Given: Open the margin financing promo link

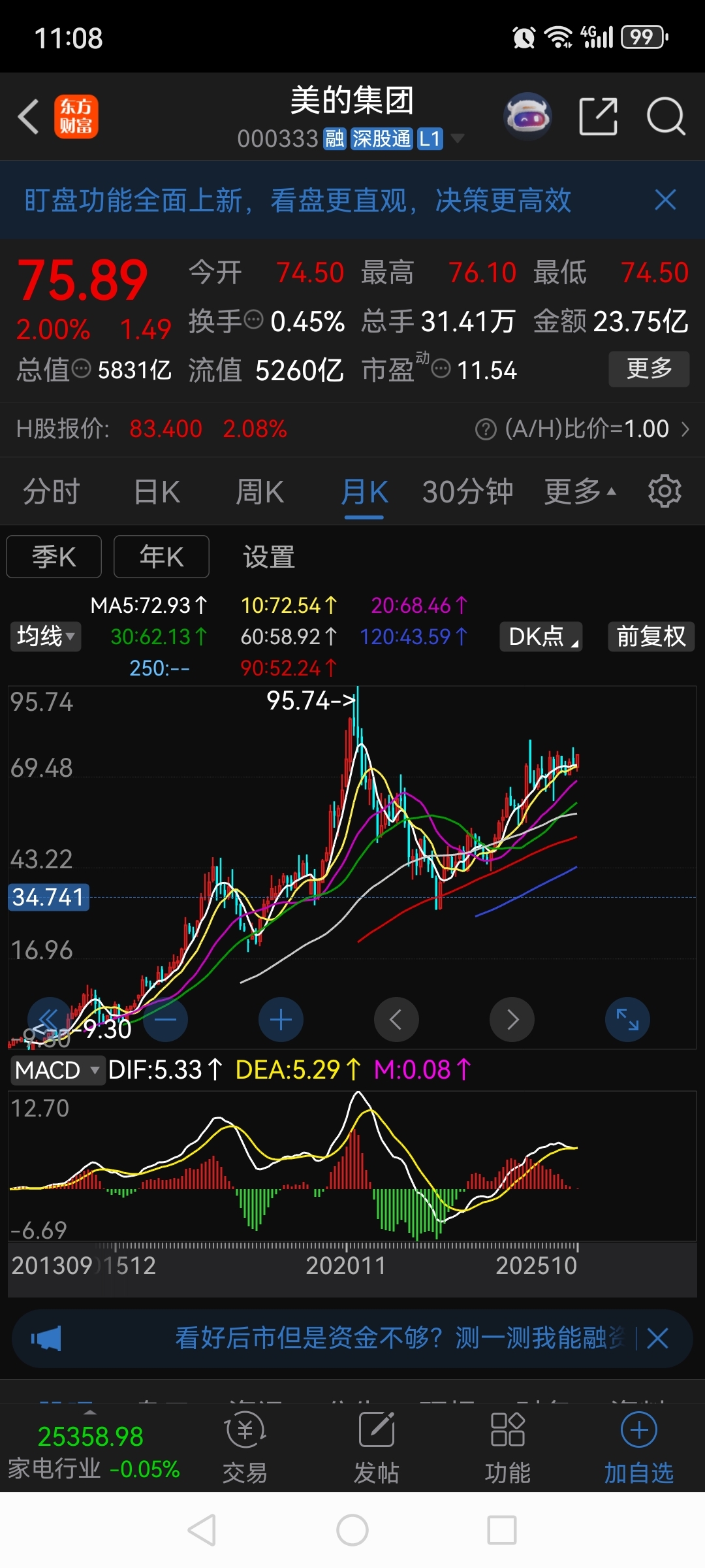Looking at the screenshot, I should pyautogui.click(x=399, y=1338).
